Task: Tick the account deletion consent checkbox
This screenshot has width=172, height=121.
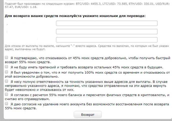Action: [6, 104]
